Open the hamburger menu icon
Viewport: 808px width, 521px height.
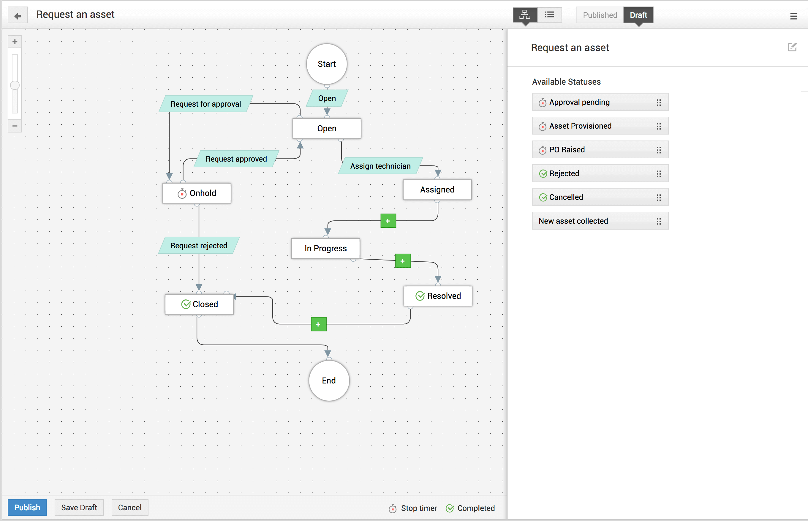793,16
